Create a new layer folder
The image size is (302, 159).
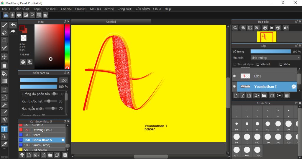click(264, 95)
